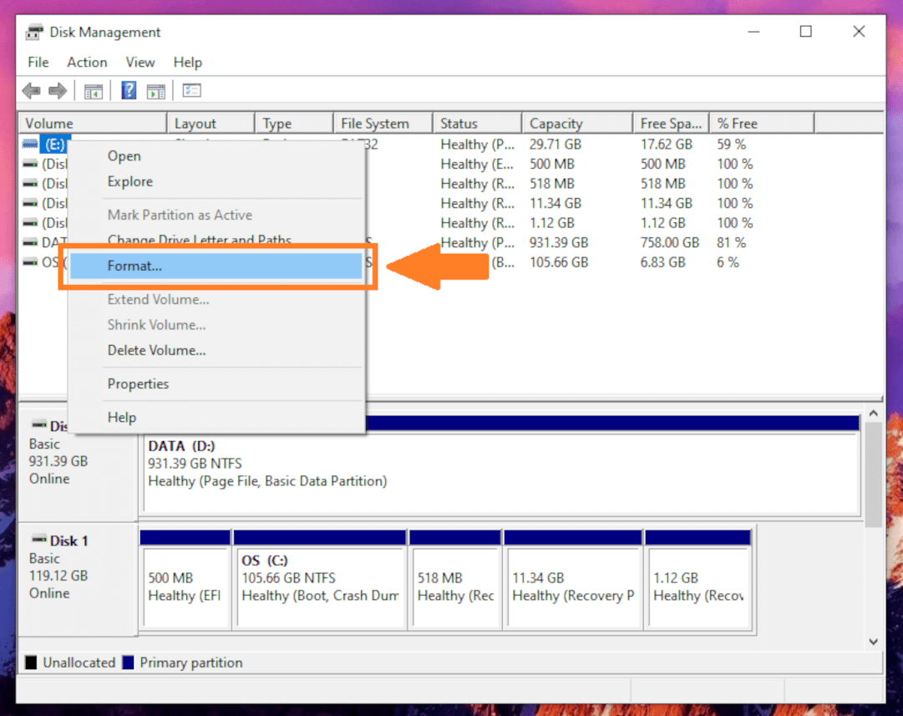Click the Disk Management program icon in titlebar

click(x=33, y=31)
